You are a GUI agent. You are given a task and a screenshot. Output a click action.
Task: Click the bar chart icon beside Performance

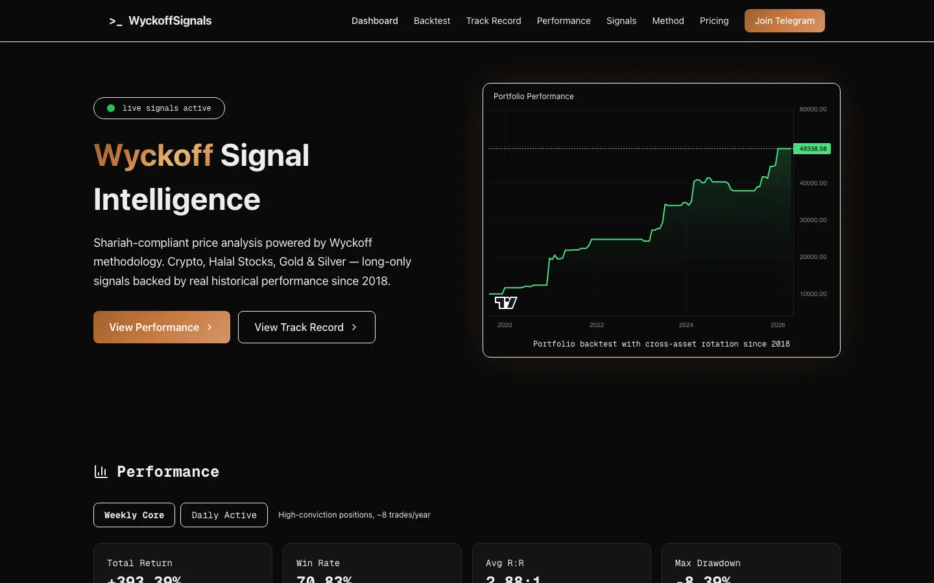pyautogui.click(x=101, y=472)
